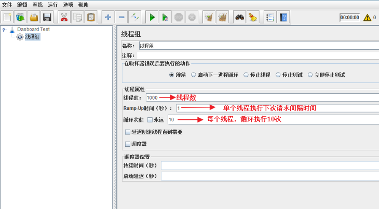
Task: Enable the 永远 loop checkbox
Action: 150,120
